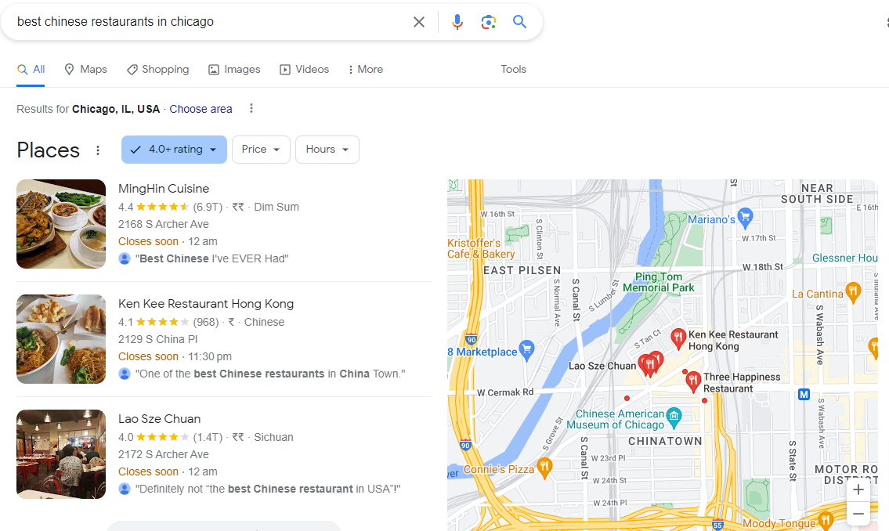Switch to the Videos tab
The image size is (889, 531).
304,69
